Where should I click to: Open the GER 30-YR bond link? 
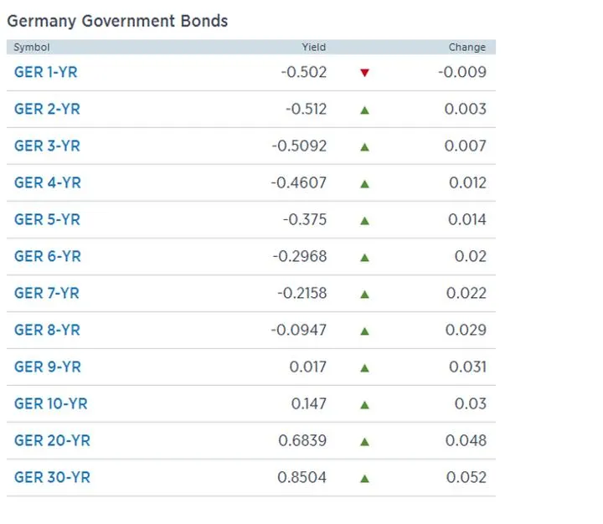click(52, 478)
